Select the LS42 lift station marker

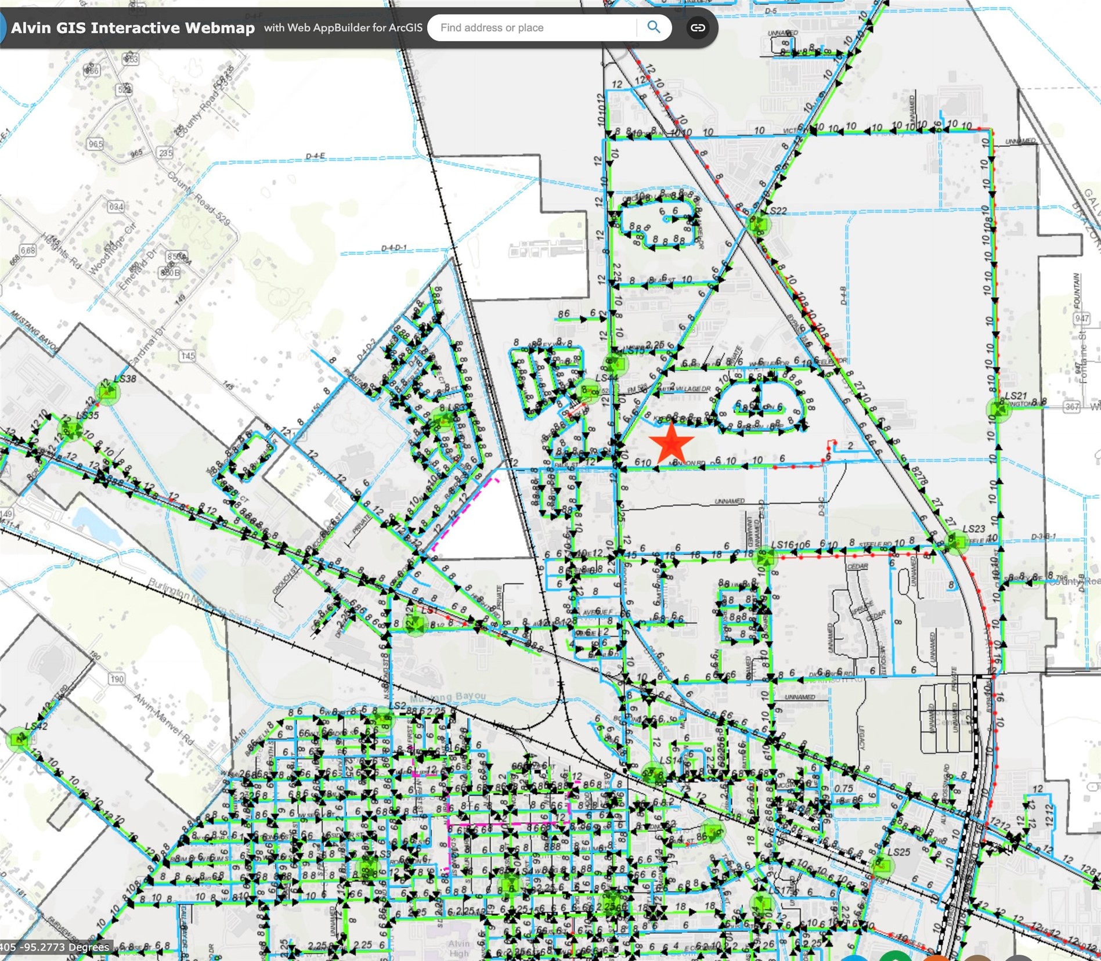(x=19, y=739)
